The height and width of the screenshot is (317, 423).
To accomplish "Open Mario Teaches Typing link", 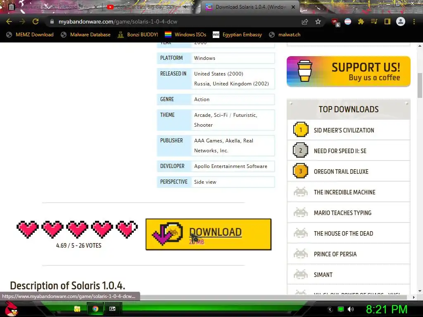I will point(342,213).
